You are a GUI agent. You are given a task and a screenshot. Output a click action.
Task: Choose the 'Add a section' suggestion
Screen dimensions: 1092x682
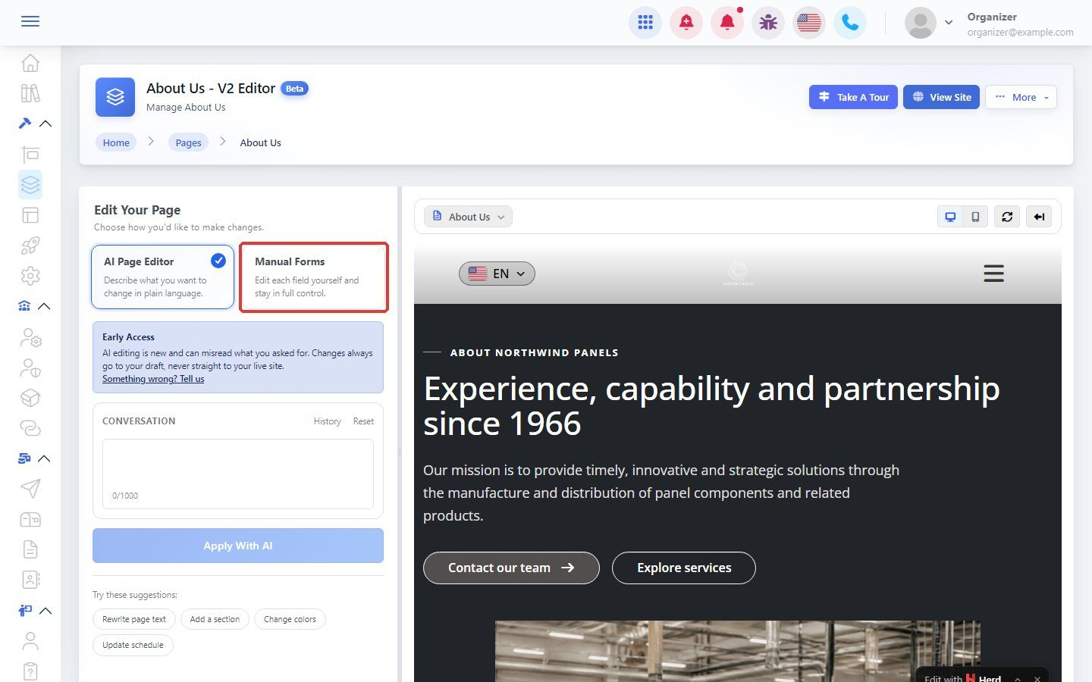[215, 619]
